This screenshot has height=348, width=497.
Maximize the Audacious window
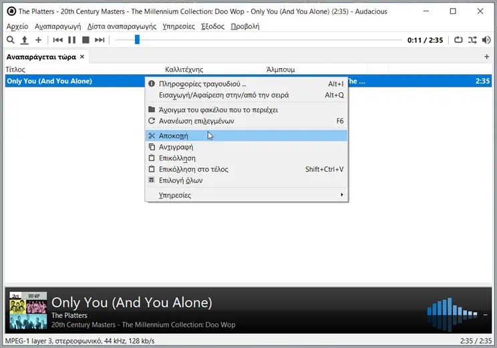pos(453,11)
